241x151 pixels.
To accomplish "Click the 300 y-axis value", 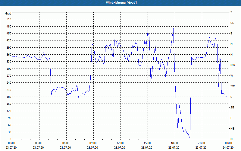I will (9, 69).
